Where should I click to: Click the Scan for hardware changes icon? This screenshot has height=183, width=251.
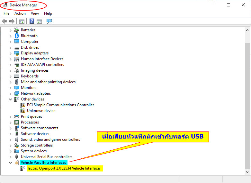[49, 21]
